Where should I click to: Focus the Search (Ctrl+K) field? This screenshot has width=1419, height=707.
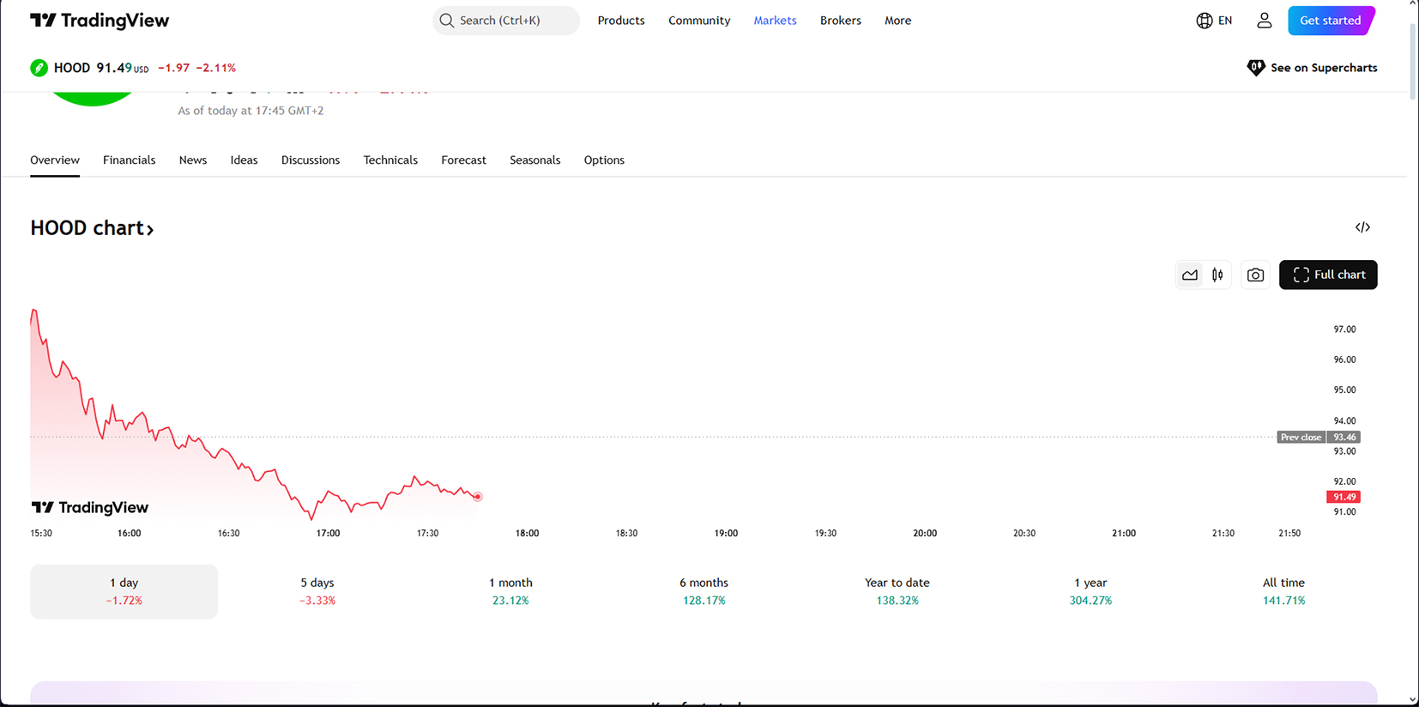[x=506, y=21]
